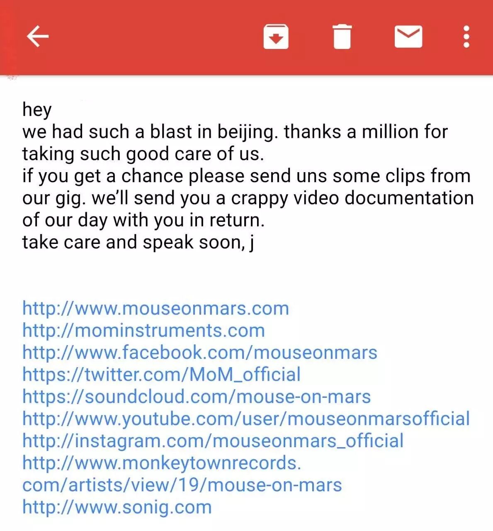
Task: Tap the artists/view/19/mouse-on-mars link continuation
Action: 182,485
